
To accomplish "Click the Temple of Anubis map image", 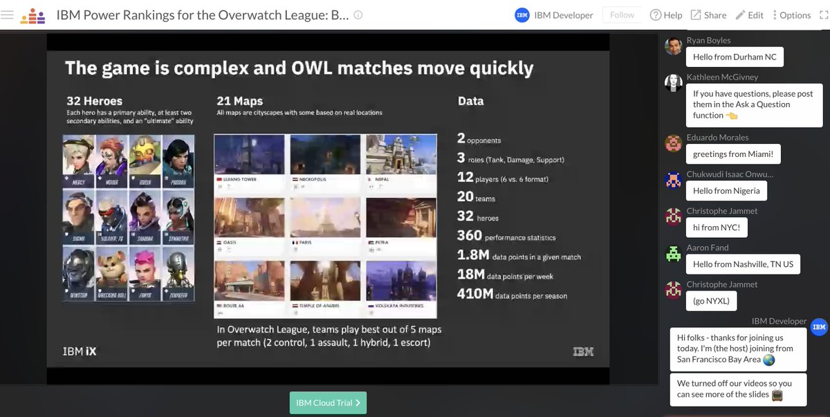I will (325, 281).
